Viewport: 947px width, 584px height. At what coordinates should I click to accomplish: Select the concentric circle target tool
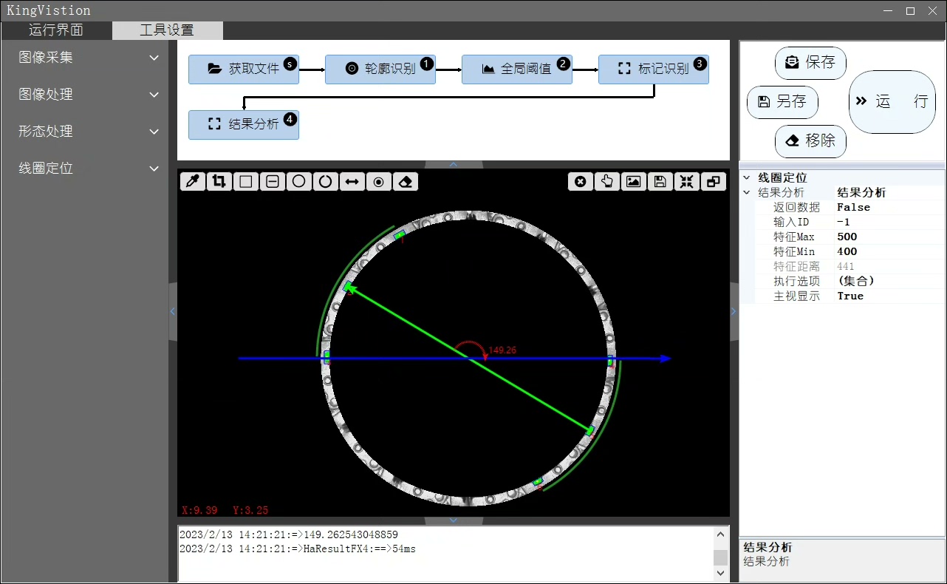pyautogui.click(x=379, y=181)
